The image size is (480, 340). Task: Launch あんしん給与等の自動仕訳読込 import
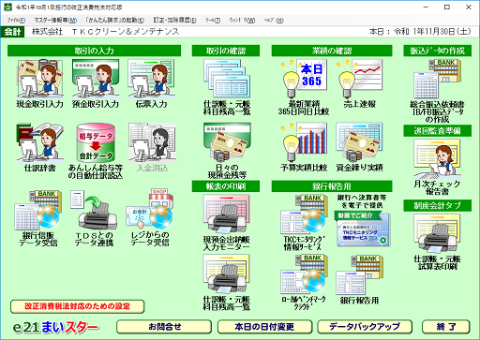coord(96,151)
